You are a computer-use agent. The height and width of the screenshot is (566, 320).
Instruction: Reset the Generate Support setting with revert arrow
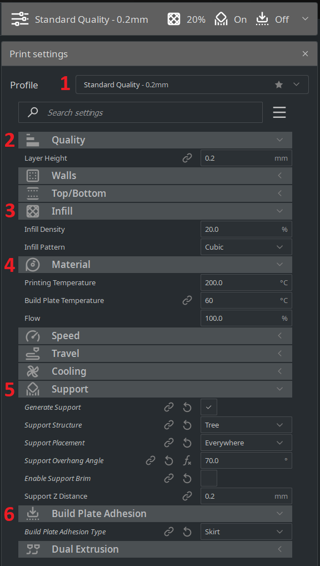click(187, 408)
